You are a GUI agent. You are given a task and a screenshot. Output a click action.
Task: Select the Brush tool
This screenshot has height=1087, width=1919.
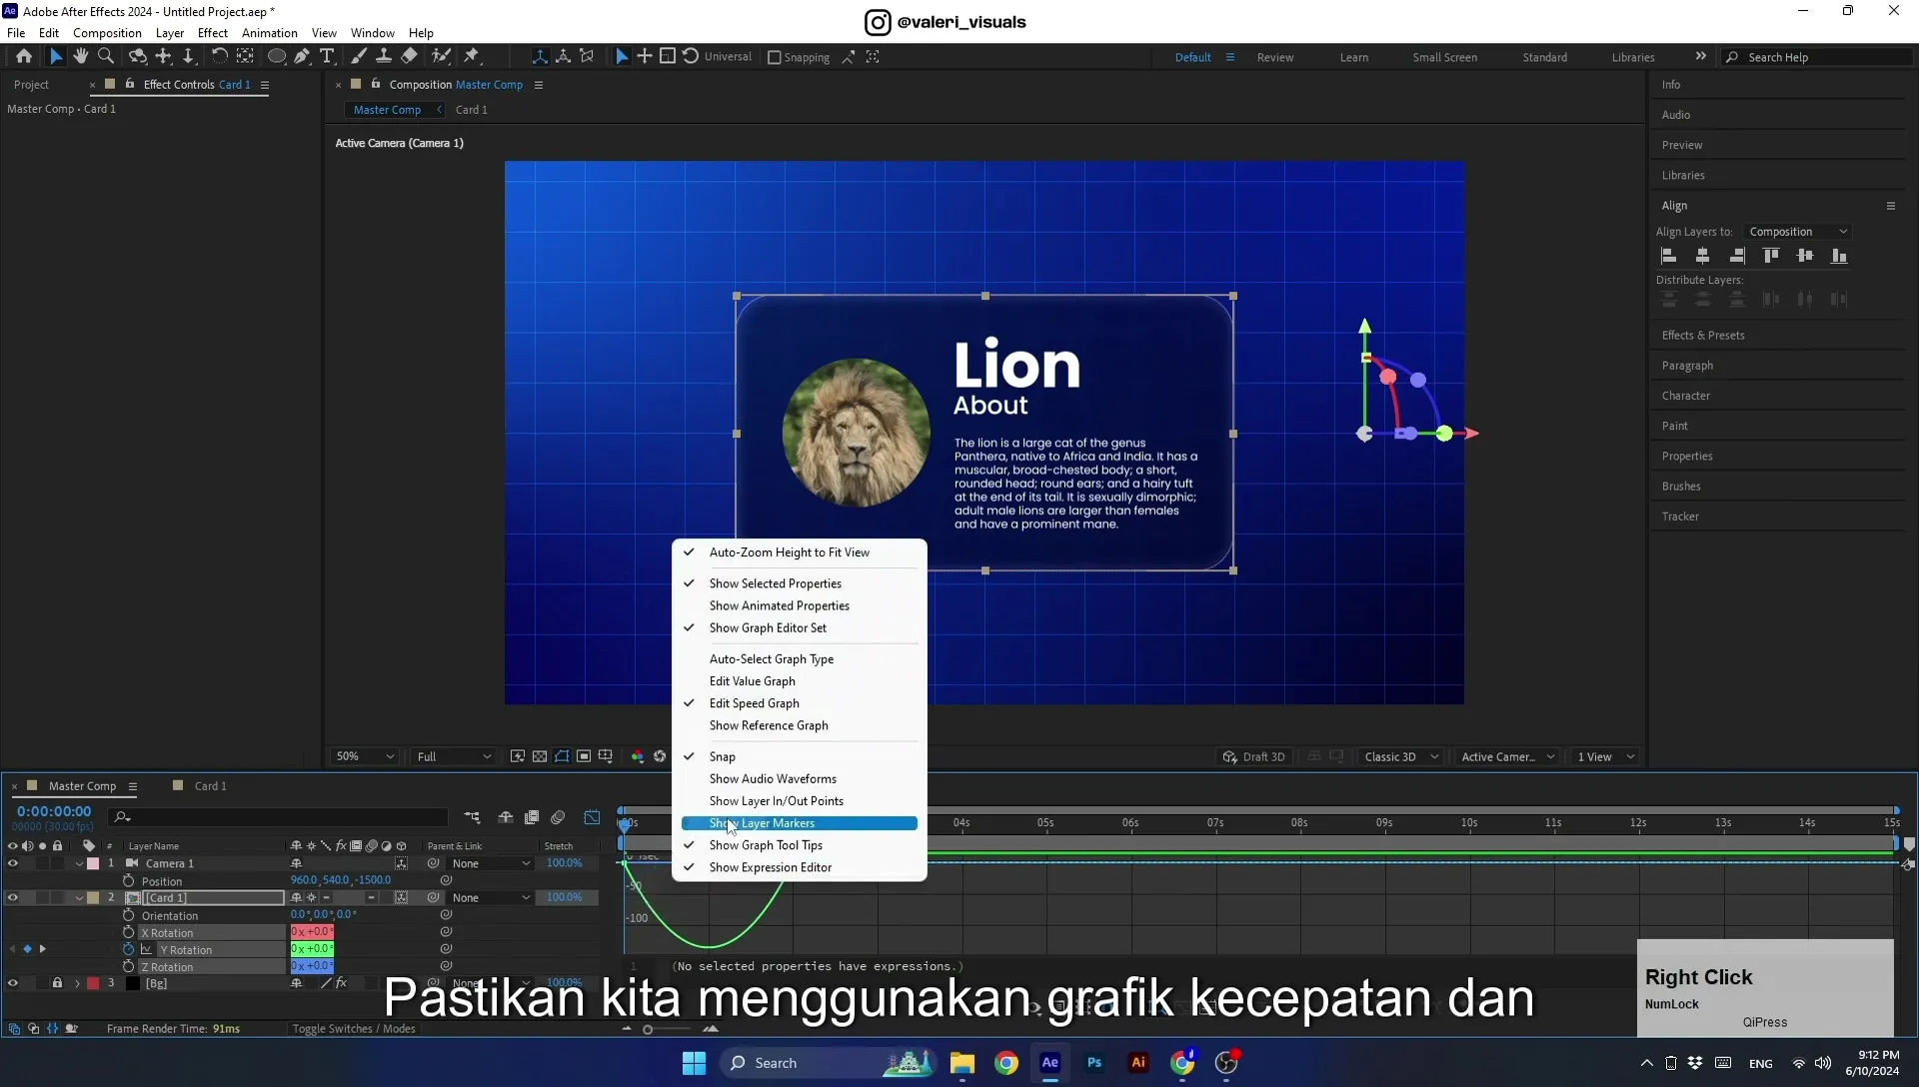[x=359, y=57]
